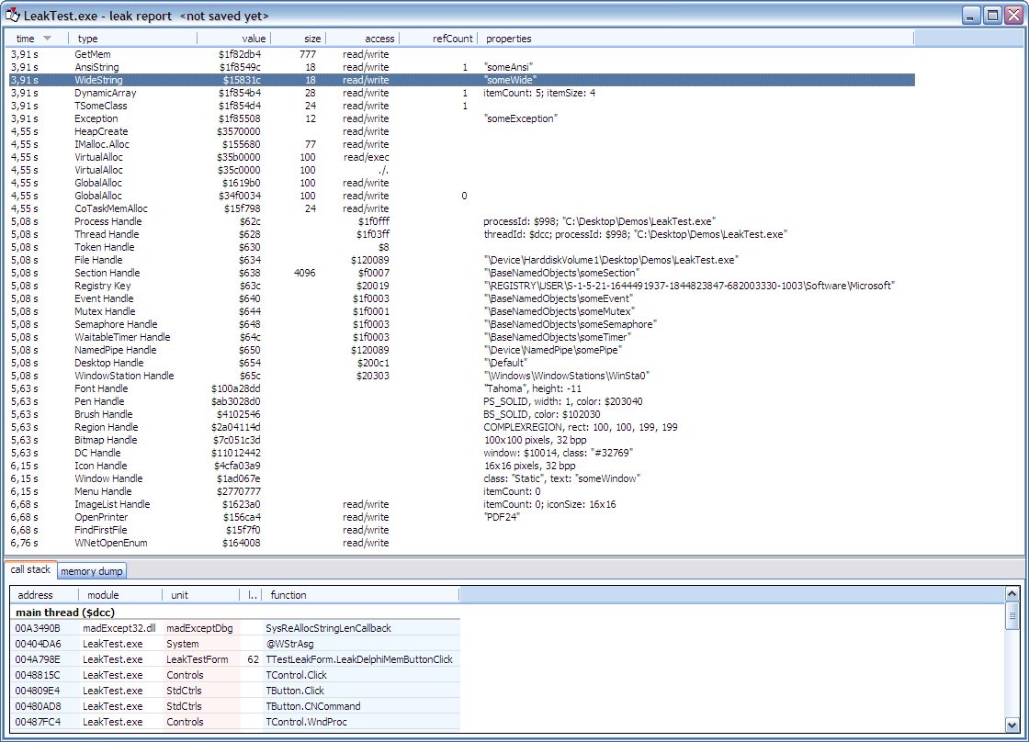1029x742 pixels.
Task: Maximize the leak report window
Action: [992, 15]
